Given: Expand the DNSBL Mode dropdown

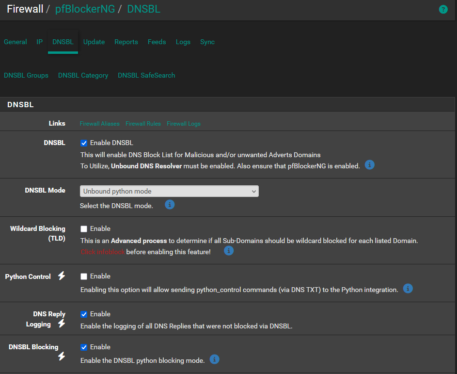Looking at the screenshot, I should tap(169, 191).
